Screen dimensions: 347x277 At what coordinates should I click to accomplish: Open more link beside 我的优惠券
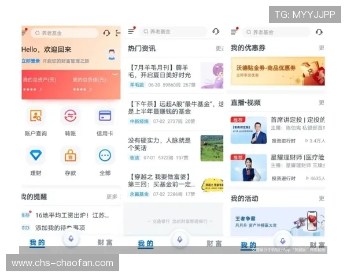tap(322, 48)
